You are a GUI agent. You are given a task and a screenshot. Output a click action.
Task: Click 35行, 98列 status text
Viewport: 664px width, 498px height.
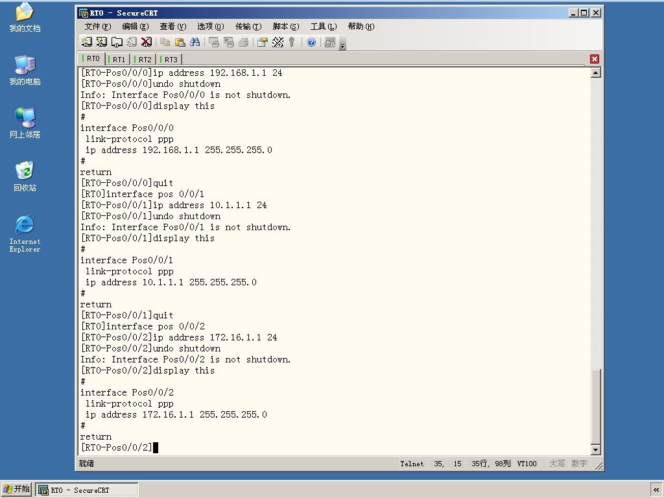(x=491, y=464)
